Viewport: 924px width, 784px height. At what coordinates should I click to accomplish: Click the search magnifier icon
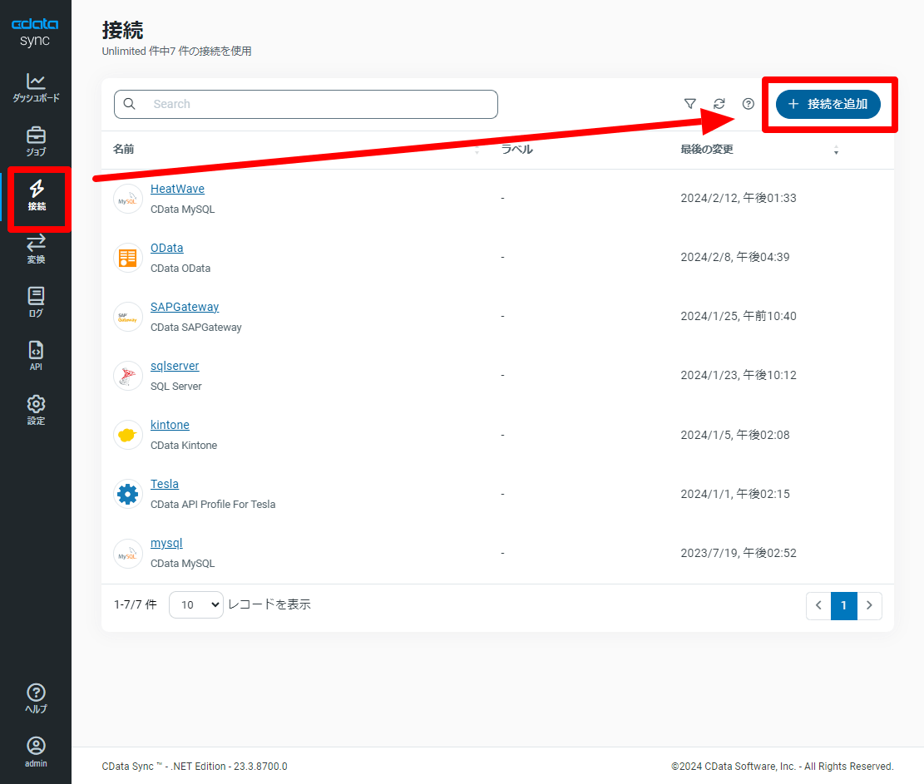[129, 104]
